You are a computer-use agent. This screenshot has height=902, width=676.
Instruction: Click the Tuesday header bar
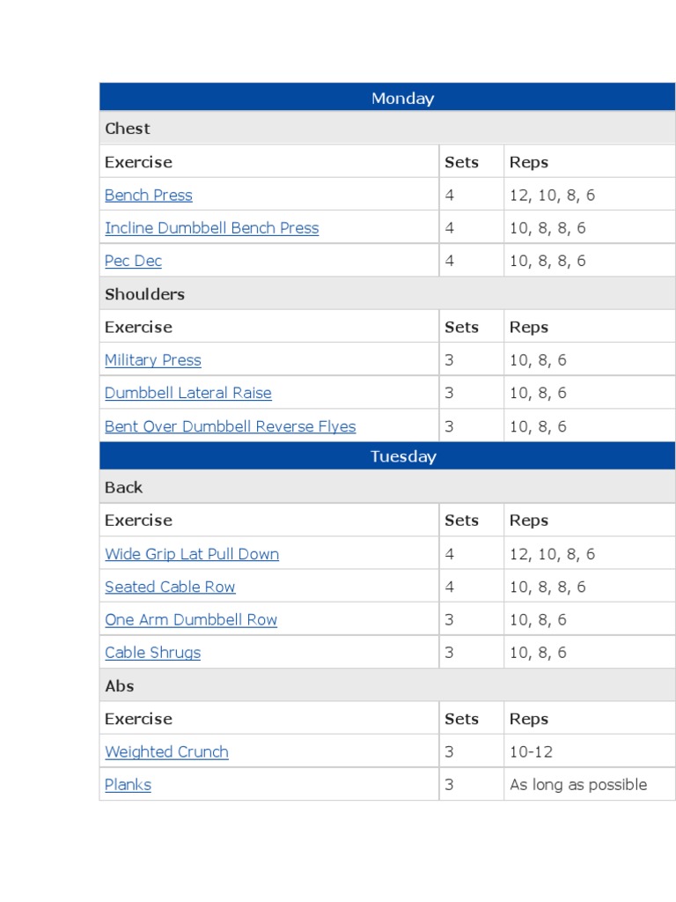(387, 456)
